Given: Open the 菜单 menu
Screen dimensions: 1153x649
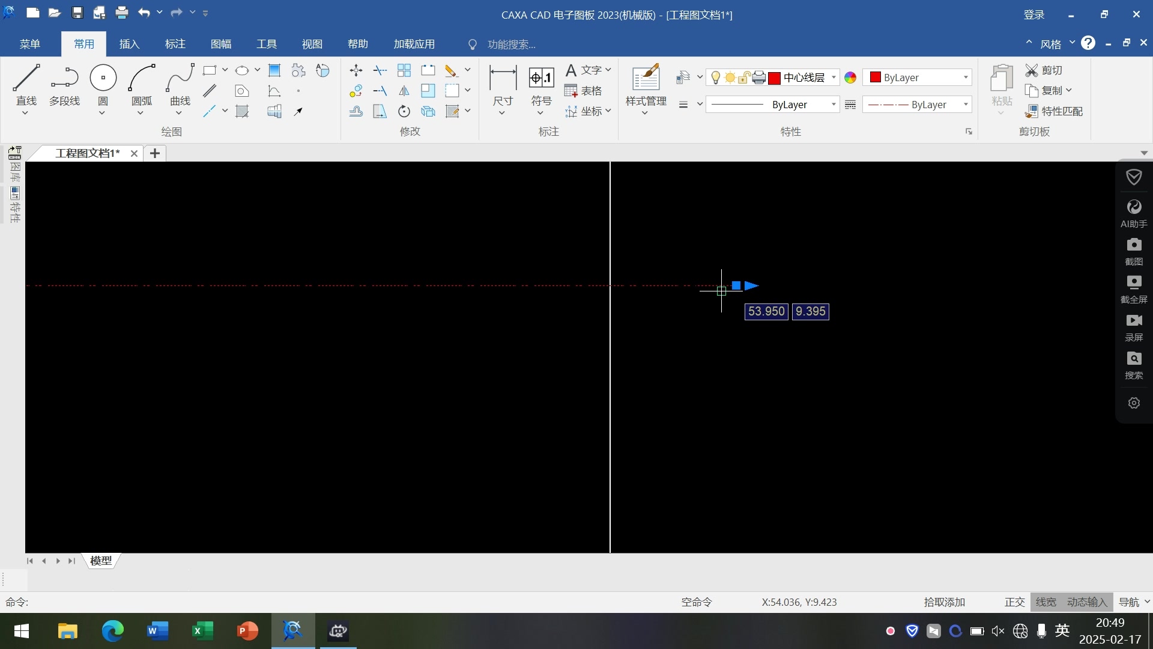Looking at the screenshot, I should [x=30, y=44].
